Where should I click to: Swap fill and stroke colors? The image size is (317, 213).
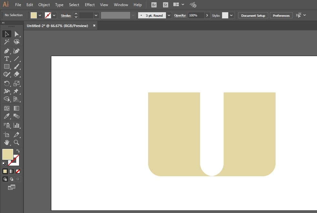pyautogui.click(x=18, y=150)
